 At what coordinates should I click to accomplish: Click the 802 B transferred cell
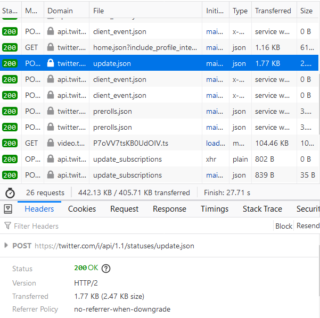(265, 159)
